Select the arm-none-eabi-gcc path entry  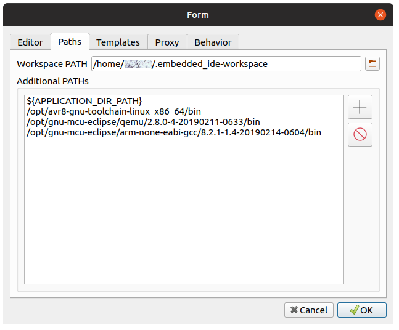point(184,132)
